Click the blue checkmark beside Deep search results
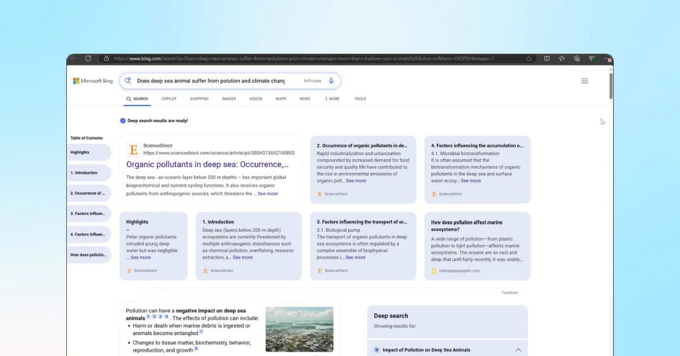 click(x=123, y=121)
